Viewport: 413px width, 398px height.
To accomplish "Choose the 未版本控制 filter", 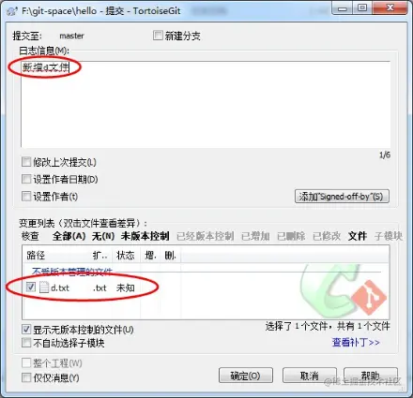I will (x=145, y=236).
